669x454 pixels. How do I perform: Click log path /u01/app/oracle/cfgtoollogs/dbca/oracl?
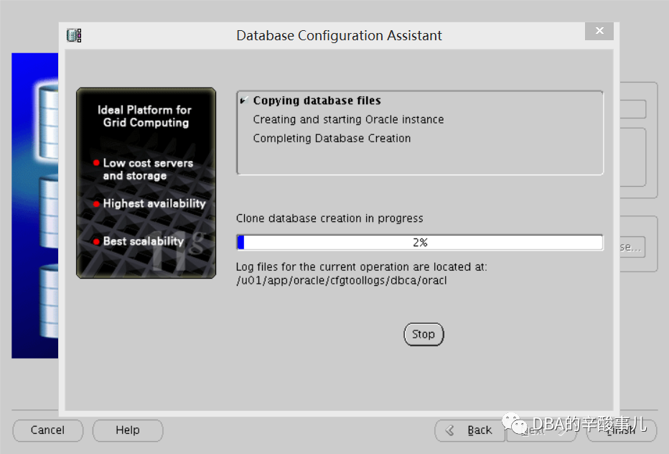[342, 281]
